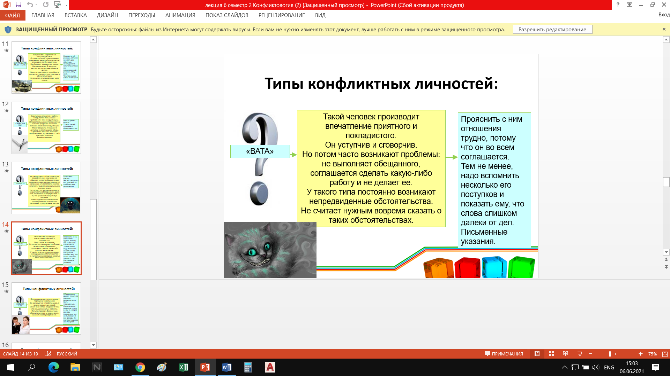Open the ФАЙЛ tab

13,15
